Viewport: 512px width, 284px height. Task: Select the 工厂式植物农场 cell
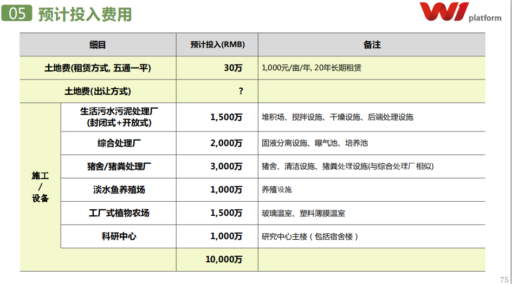pyautogui.click(x=119, y=213)
